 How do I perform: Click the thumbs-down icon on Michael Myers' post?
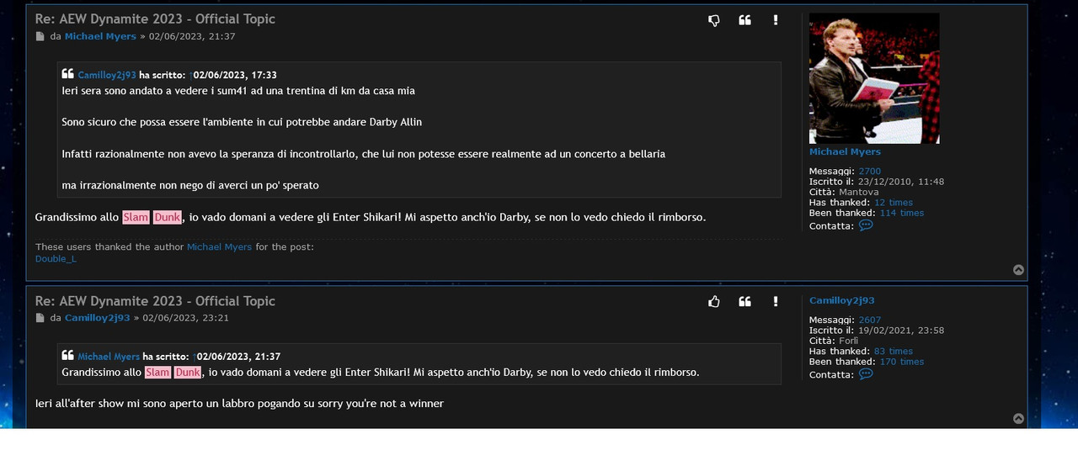[714, 20]
